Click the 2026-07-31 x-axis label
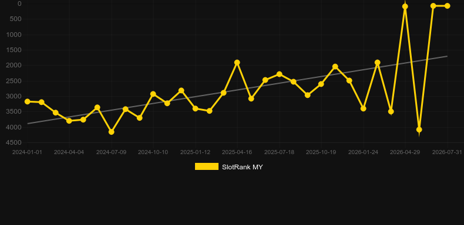Image resolution: width=464 pixels, height=225 pixels. point(447,152)
